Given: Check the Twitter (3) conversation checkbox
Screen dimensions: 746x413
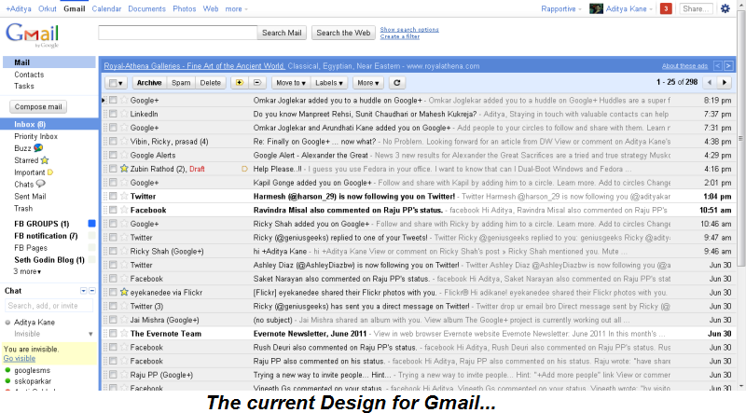Looking at the screenshot, I should coord(113,307).
